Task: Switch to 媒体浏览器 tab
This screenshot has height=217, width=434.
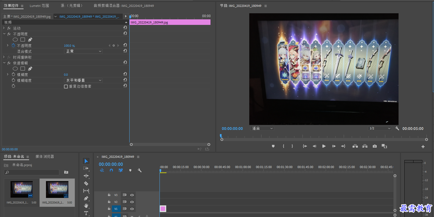Action: pyautogui.click(x=45, y=156)
